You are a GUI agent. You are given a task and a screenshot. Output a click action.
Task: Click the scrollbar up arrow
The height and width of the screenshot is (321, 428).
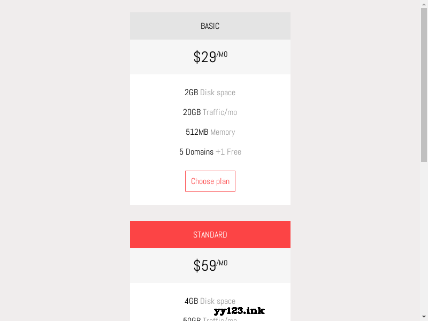(424, 4)
